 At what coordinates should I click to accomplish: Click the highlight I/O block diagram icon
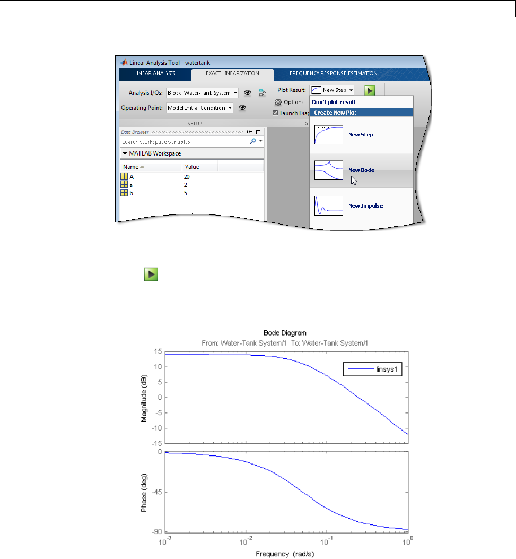[x=262, y=93]
